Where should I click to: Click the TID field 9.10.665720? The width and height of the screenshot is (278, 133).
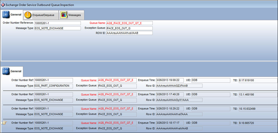pos(258,123)
